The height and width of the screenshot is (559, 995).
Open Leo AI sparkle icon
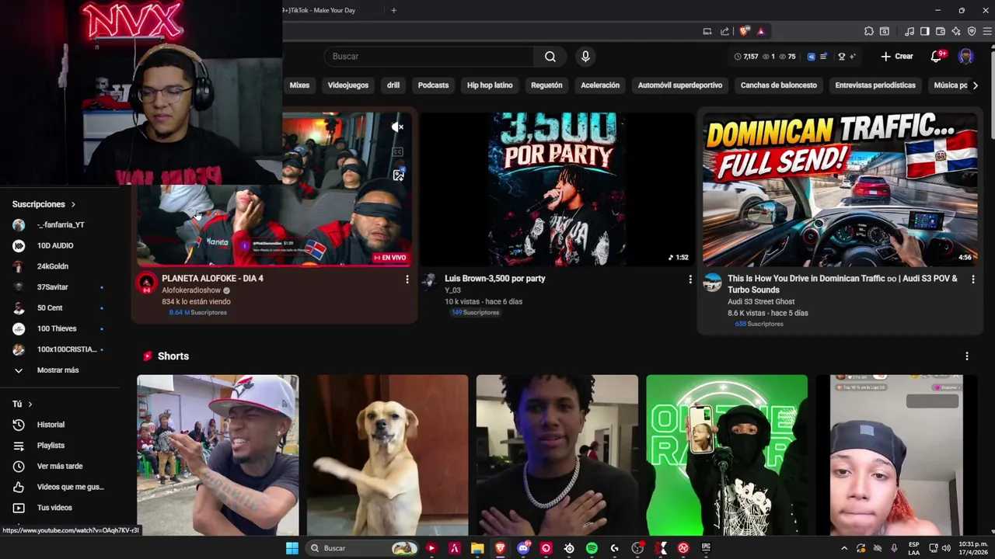tap(956, 31)
